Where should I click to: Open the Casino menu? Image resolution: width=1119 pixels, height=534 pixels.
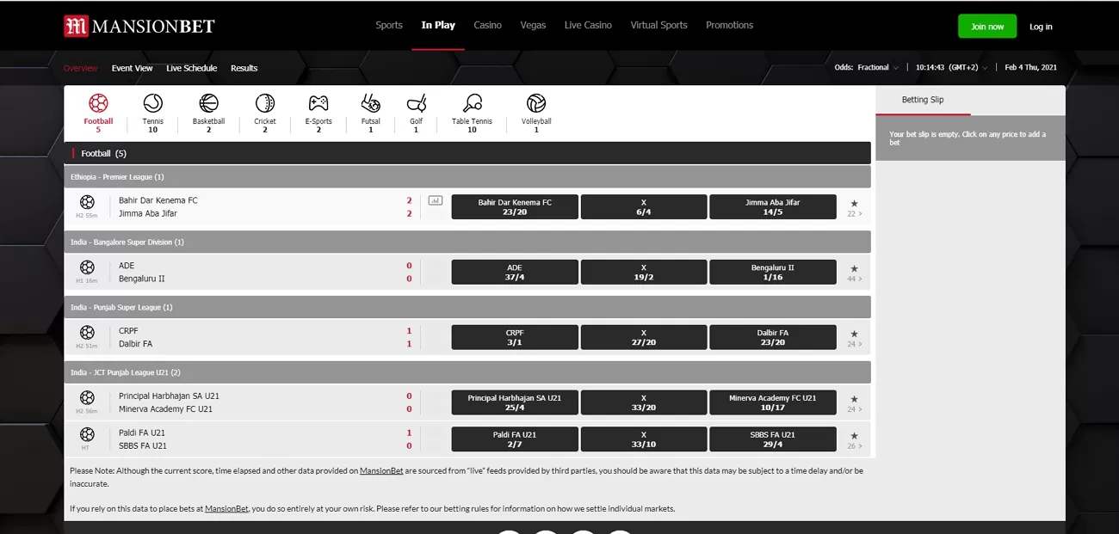pyautogui.click(x=487, y=25)
